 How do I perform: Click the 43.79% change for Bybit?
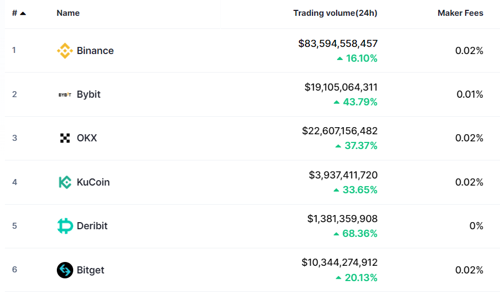[x=356, y=102]
